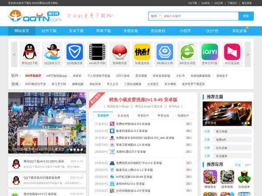Open the 腾讯QQ下载 penguin icon

pyautogui.click(x=30, y=52)
